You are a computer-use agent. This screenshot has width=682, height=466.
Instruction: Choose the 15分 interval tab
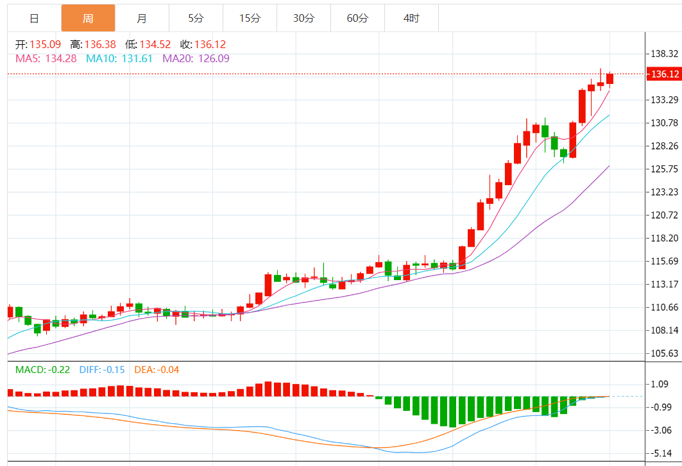click(x=250, y=18)
